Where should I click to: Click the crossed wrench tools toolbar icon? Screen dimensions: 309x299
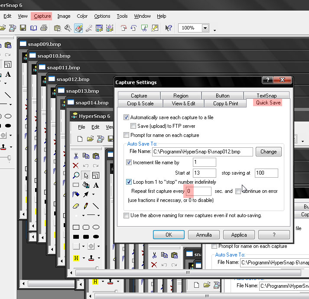point(68,28)
